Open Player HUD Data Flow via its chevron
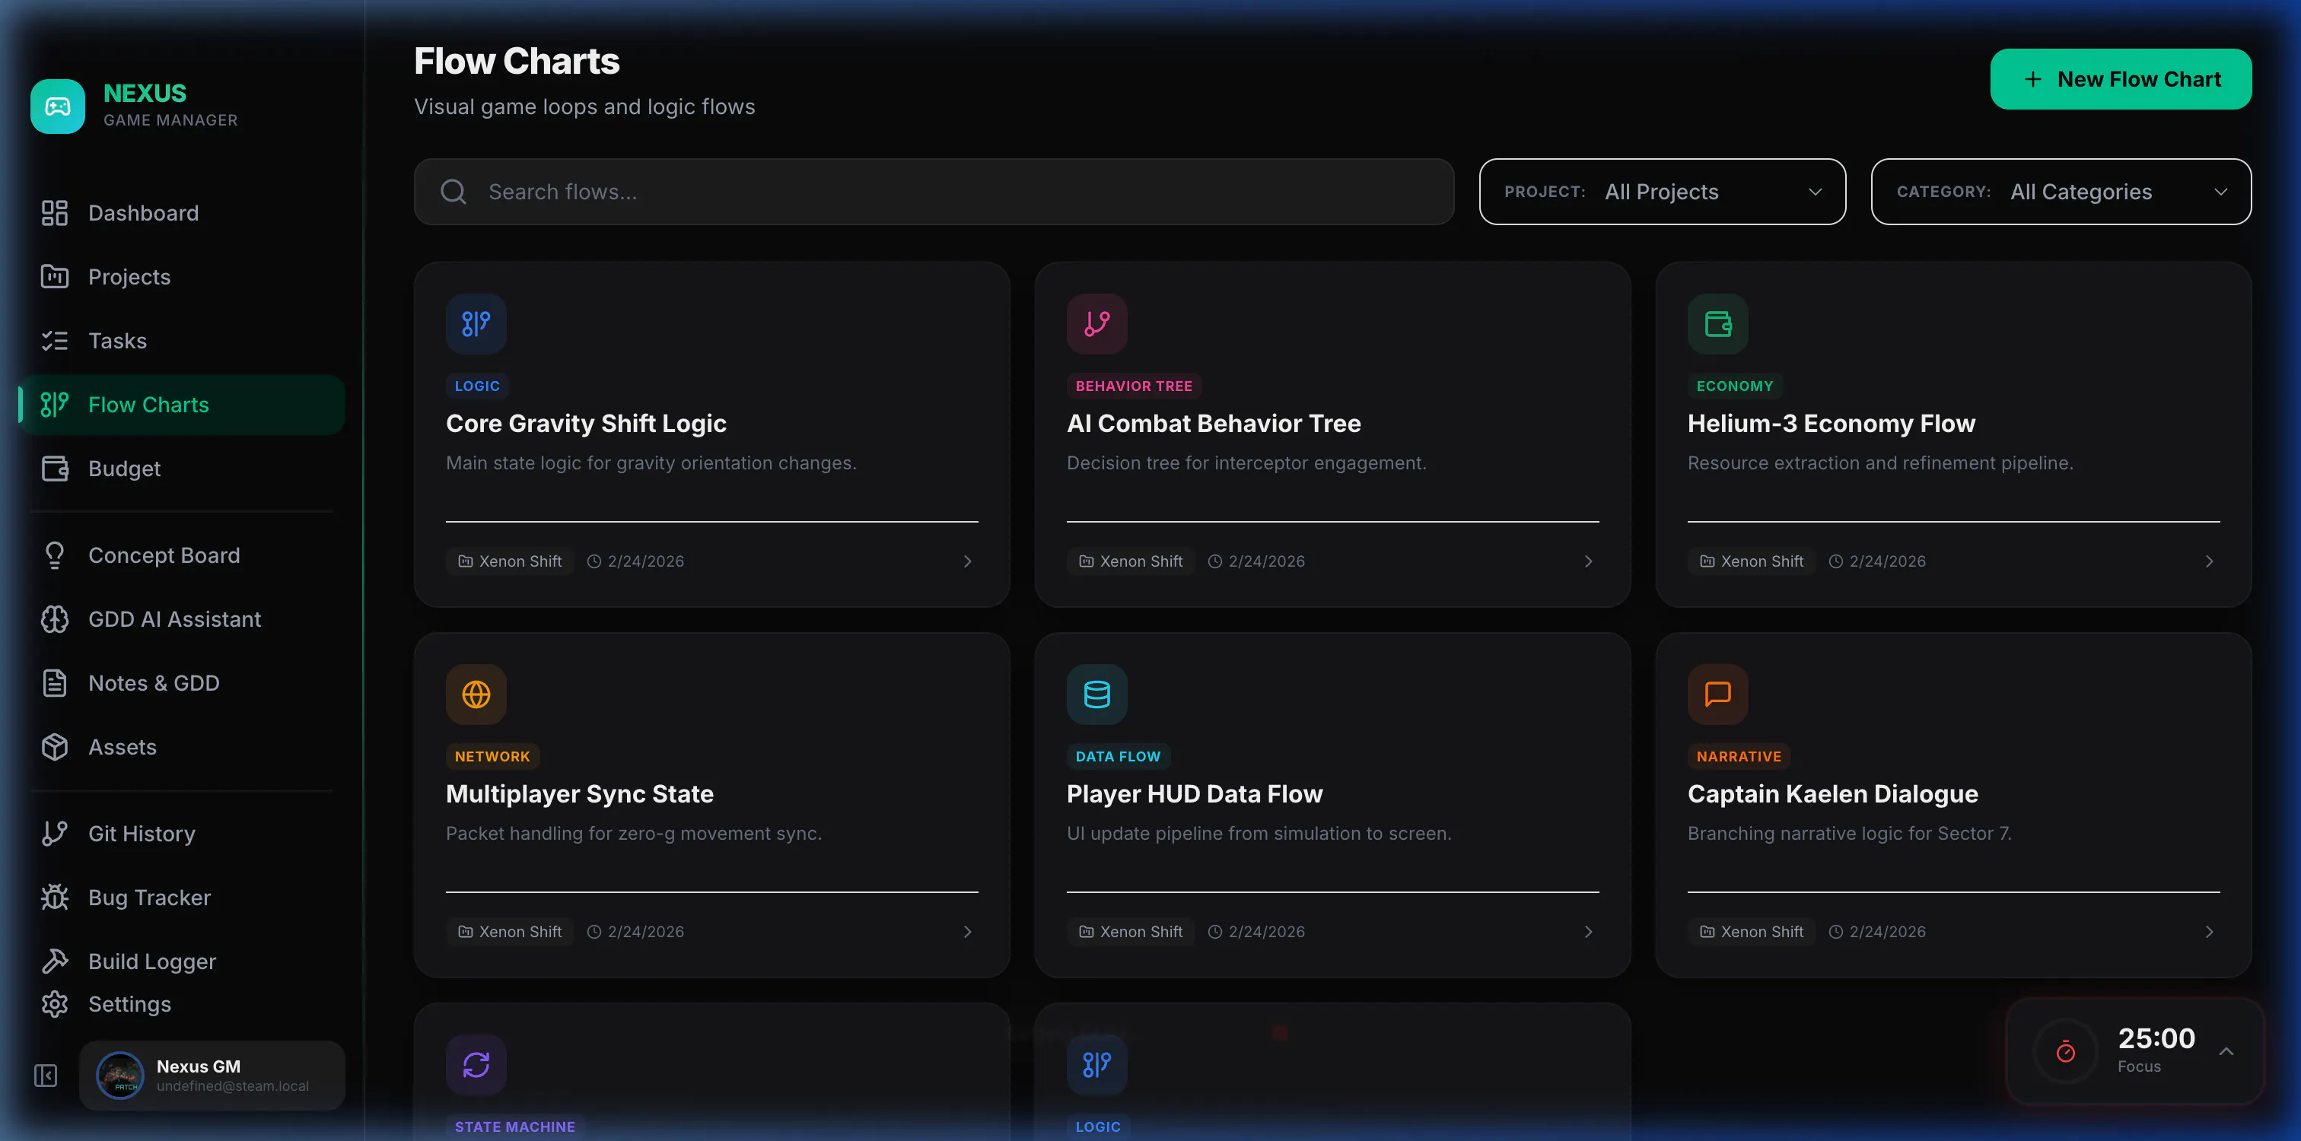 pos(1588,932)
